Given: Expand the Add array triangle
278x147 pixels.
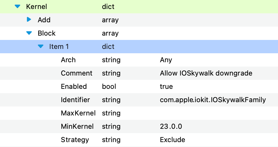Looking at the screenshot, I should point(29,19).
